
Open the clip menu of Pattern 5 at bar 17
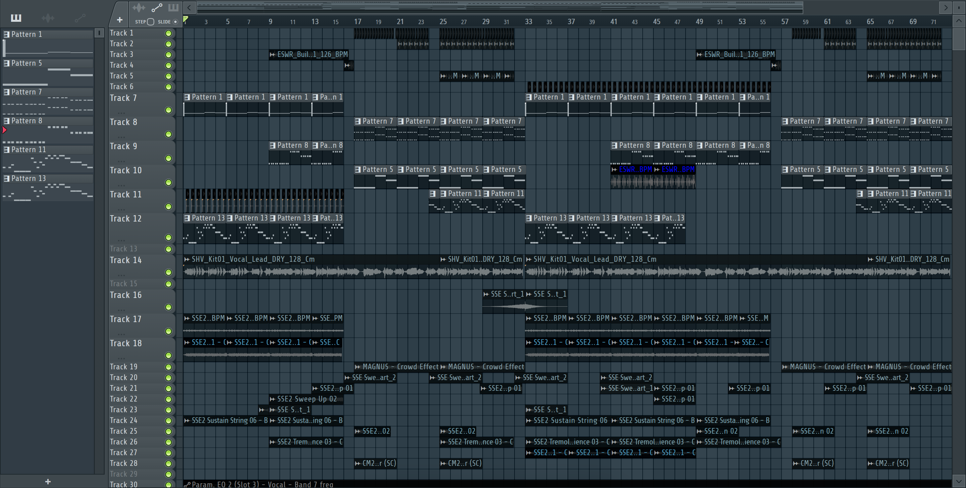(x=358, y=170)
